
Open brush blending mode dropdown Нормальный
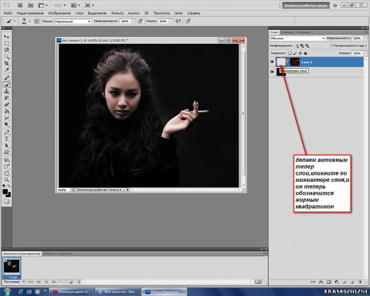click(x=73, y=21)
